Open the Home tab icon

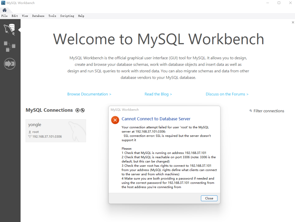(5, 10)
